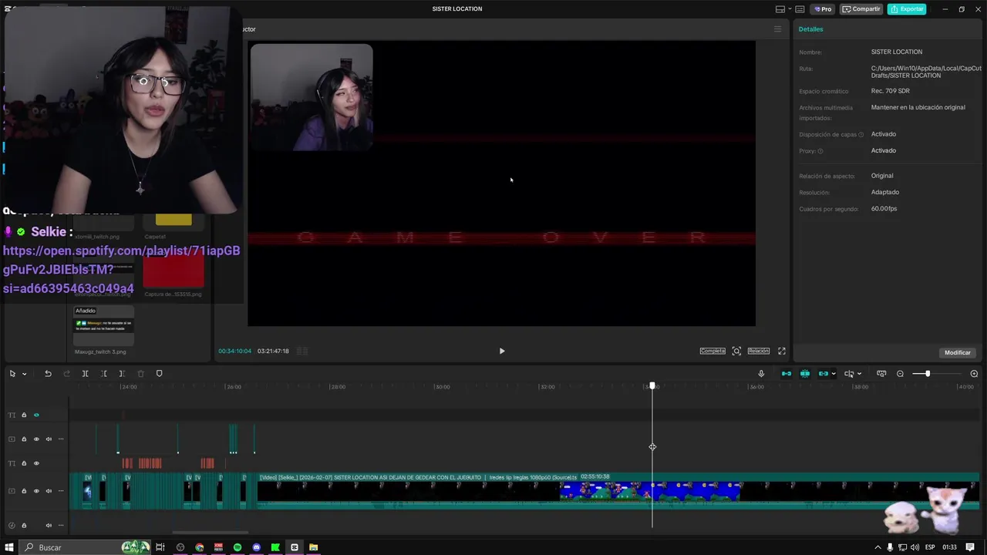Image resolution: width=987 pixels, height=555 pixels.
Task: Open the Detalles panel tab
Action: tap(810, 29)
